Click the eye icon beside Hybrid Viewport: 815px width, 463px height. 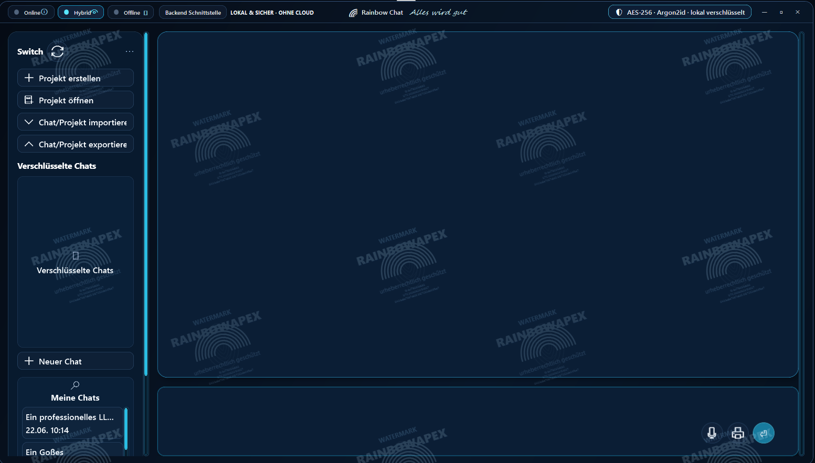94,12
